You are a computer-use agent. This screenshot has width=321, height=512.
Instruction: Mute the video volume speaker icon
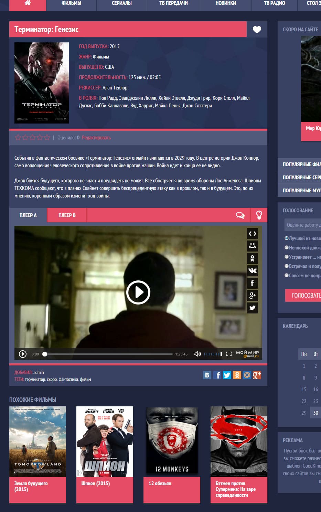pos(197,354)
